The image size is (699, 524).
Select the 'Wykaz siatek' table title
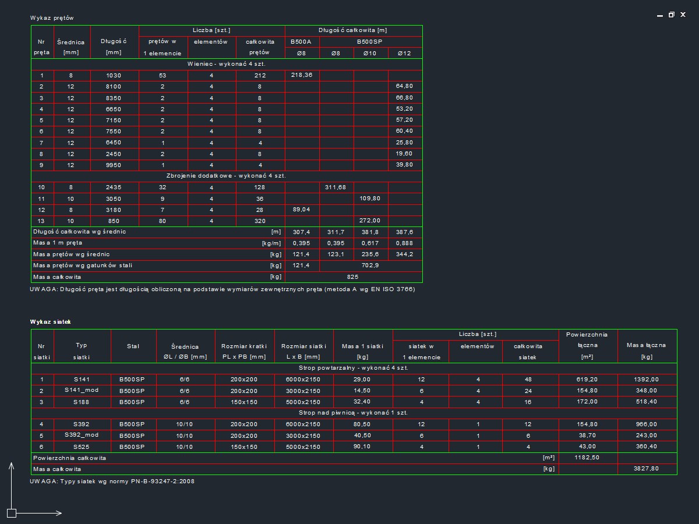pyautogui.click(x=50, y=321)
